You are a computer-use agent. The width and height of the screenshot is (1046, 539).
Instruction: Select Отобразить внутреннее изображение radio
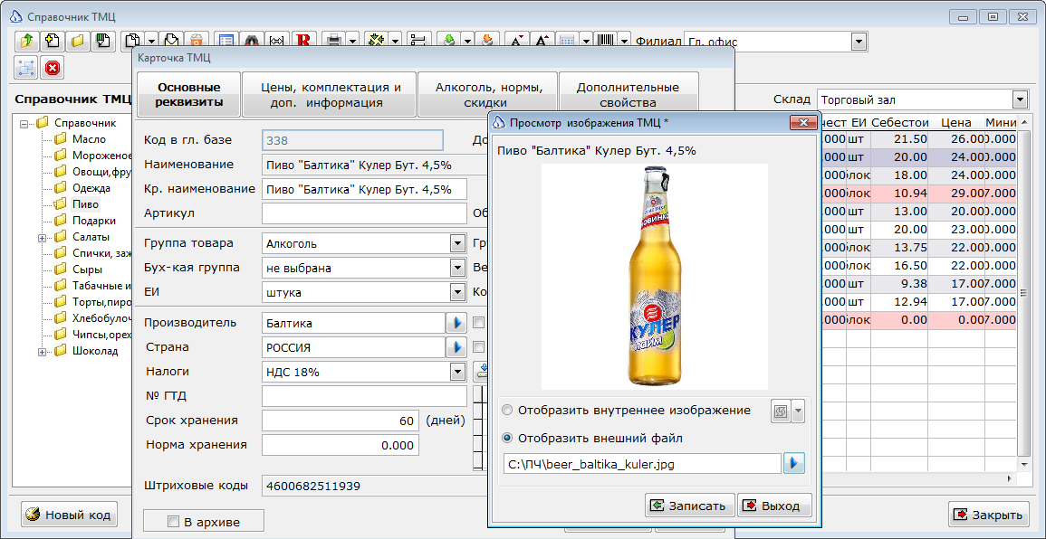coord(508,411)
